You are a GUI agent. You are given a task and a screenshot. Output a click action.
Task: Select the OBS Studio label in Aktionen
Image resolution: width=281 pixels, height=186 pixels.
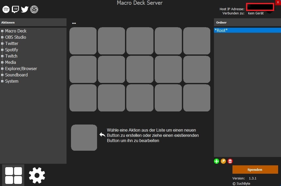16,37
